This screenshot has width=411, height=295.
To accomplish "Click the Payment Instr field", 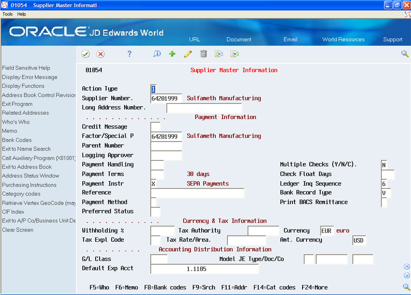I will (x=154, y=184).
